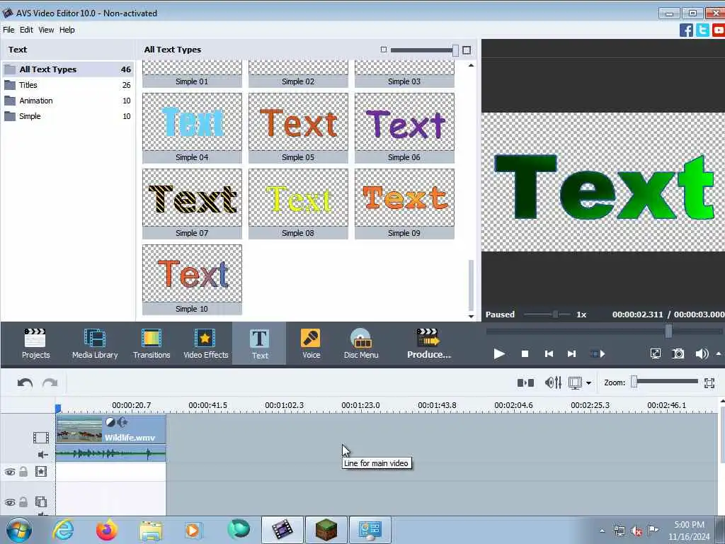Expand the timeline view dropdown arrow
Screen dimensions: 725x544
tap(588, 383)
